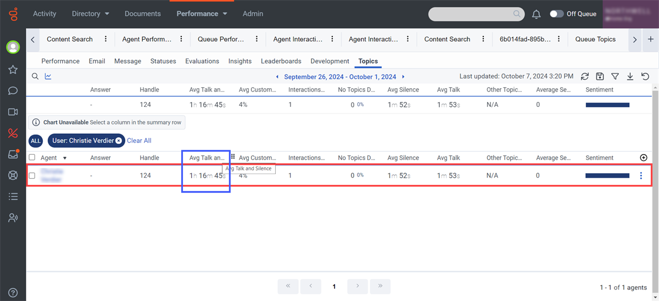
Task: Save the view with floppy disk icon
Action: click(600, 77)
